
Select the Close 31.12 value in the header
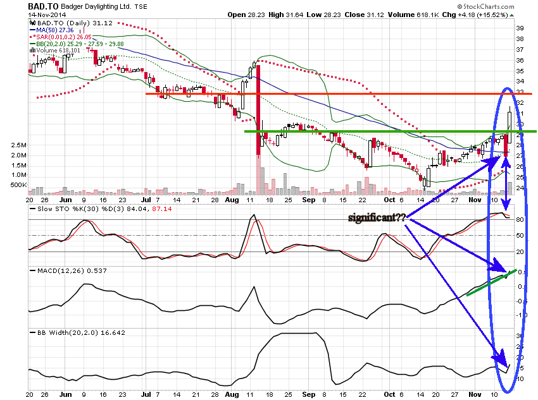coord(365,15)
